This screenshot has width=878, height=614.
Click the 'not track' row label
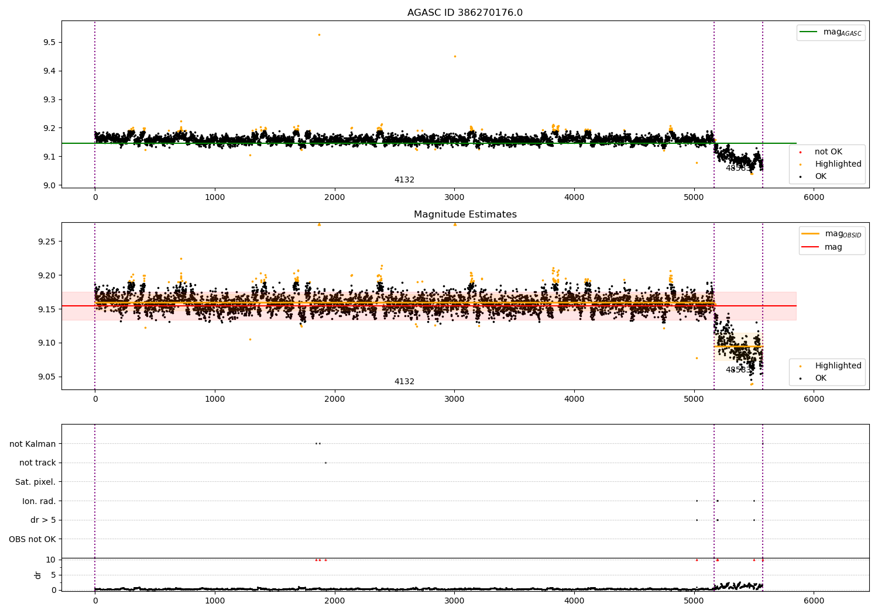click(x=37, y=463)
